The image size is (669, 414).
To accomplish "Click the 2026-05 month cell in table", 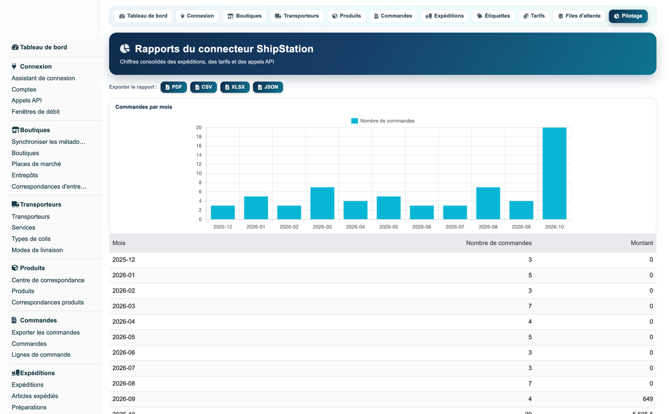I will 124,337.
